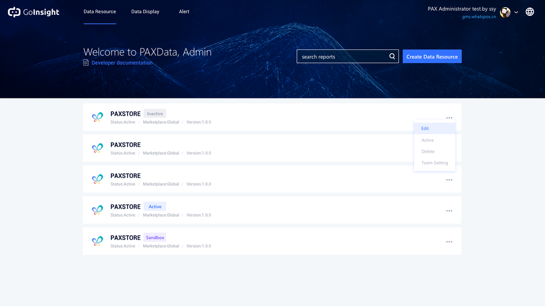
Task: Click the Active status badge
Action: coord(155,207)
